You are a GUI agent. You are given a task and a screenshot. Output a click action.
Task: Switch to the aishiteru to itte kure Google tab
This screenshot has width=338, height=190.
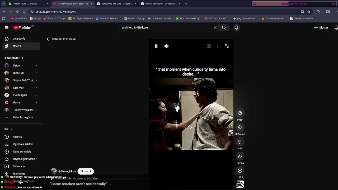pos(116,4)
